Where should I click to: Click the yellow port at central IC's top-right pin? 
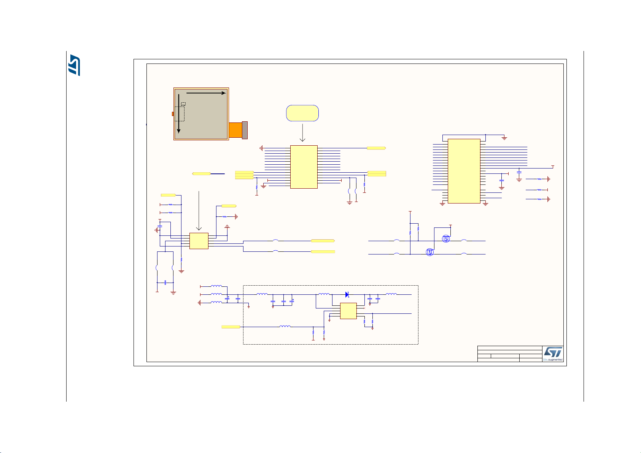tap(376, 148)
